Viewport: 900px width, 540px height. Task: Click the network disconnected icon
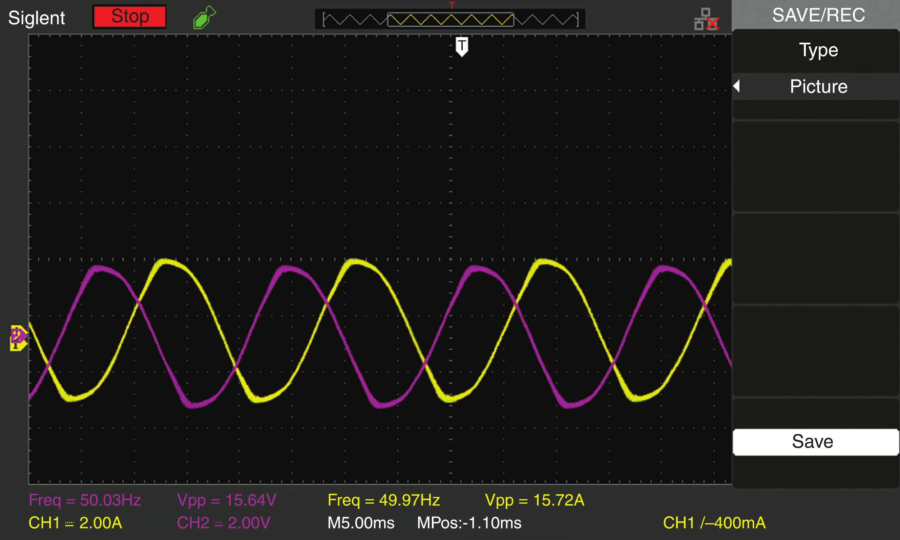click(706, 19)
